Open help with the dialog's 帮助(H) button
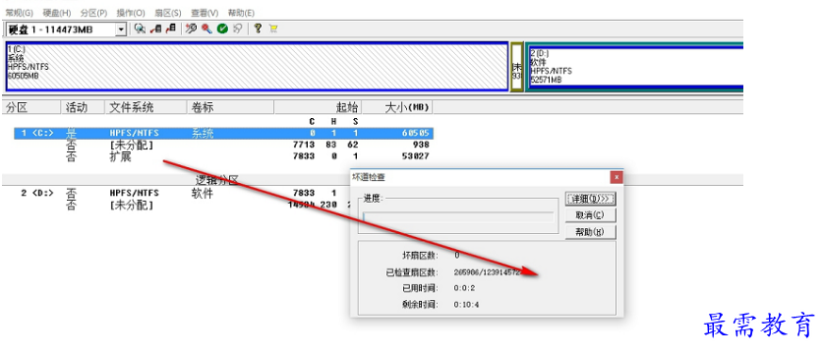823x356 pixels. click(x=591, y=232)
